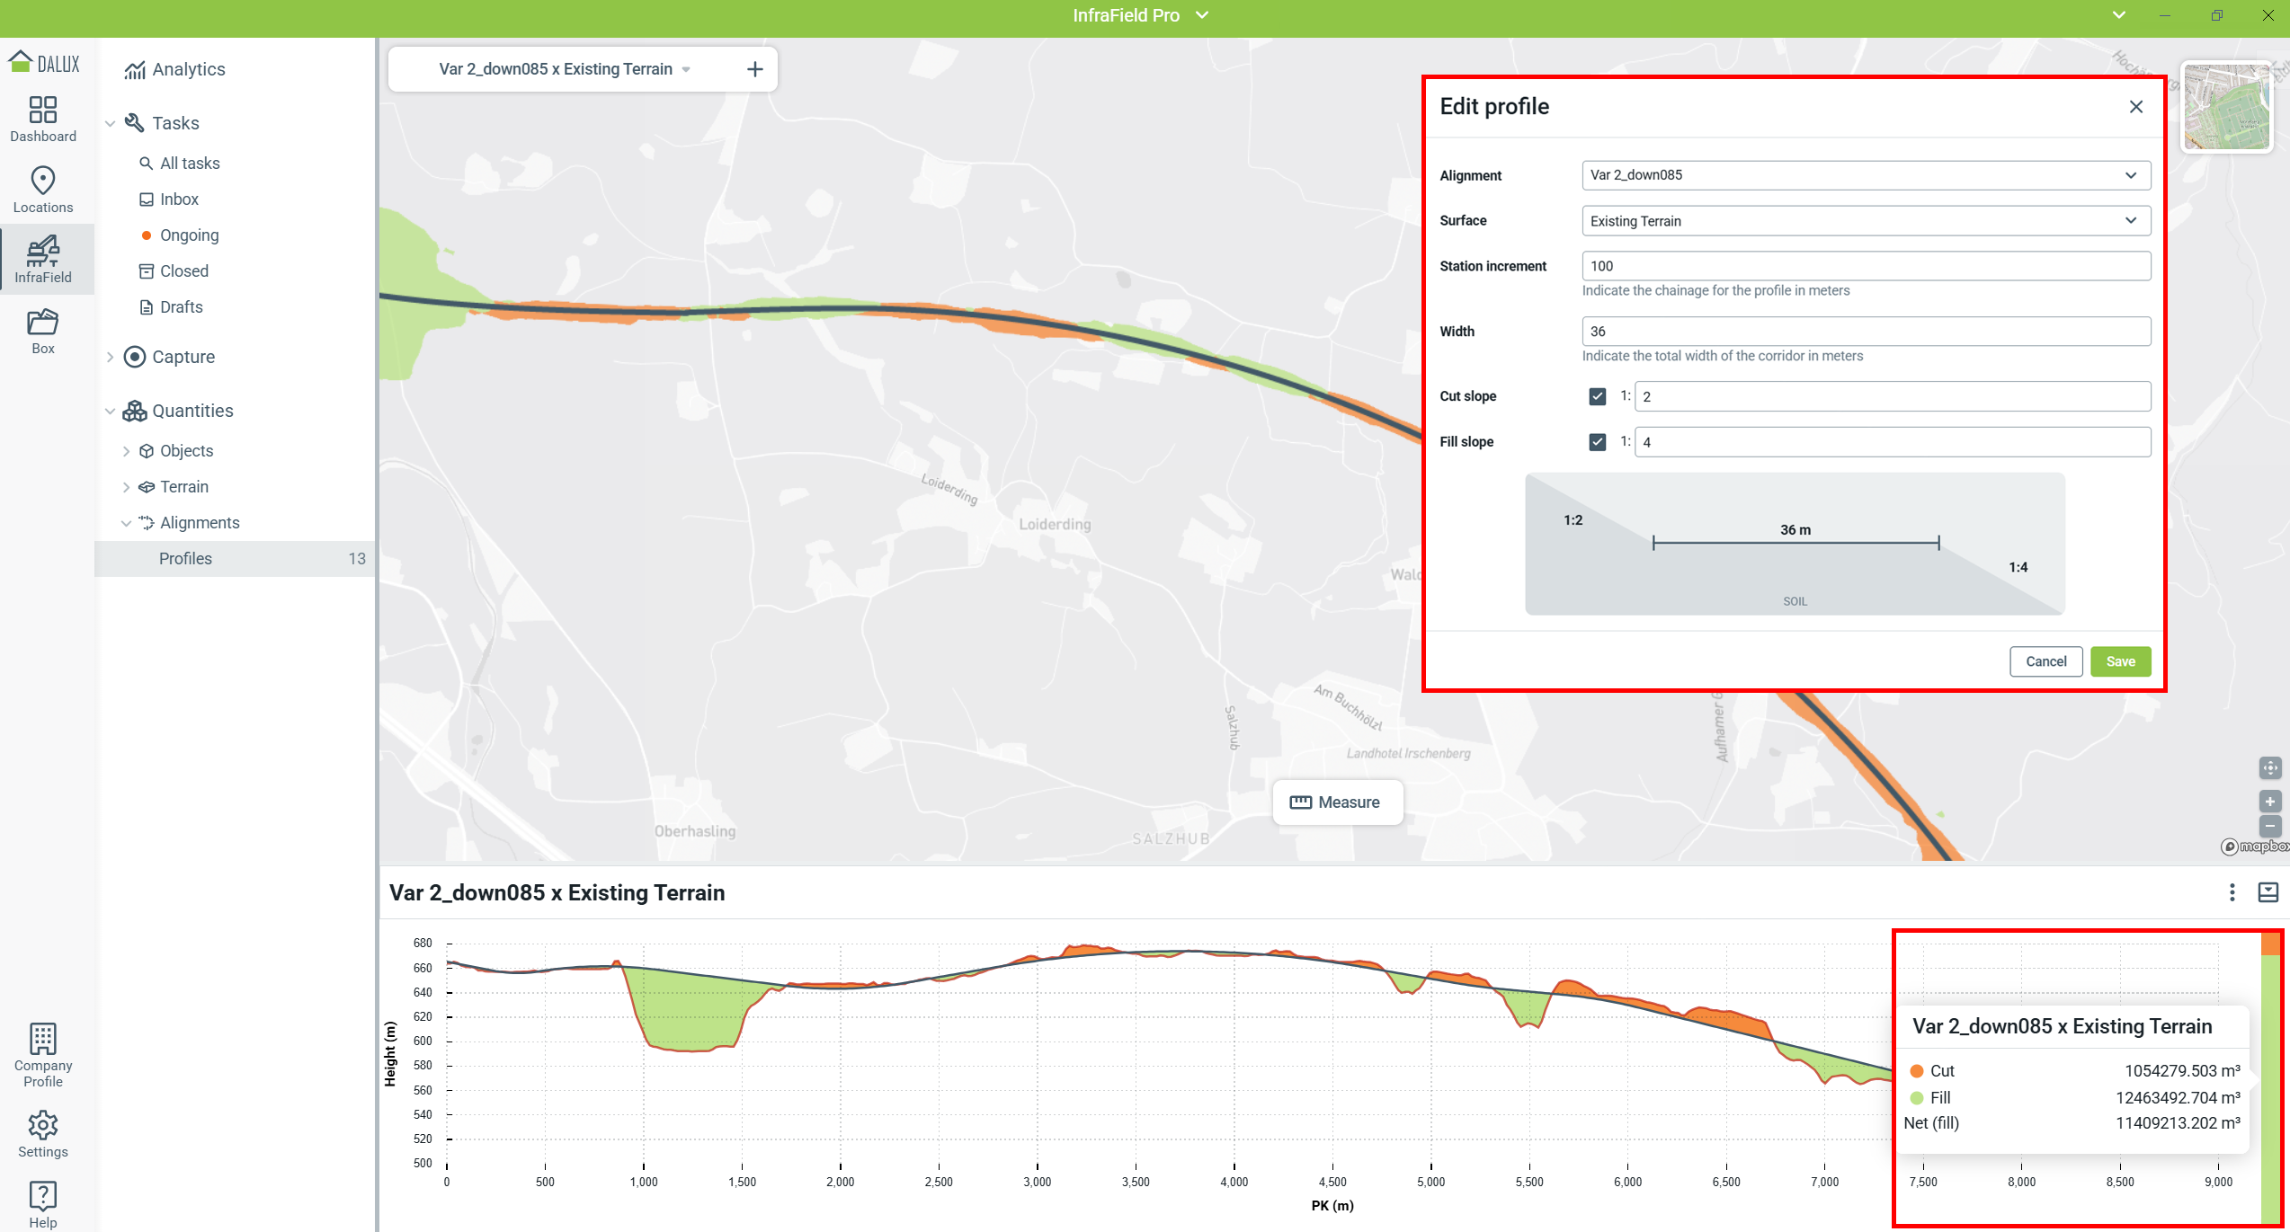Open the Inbox tasks entry
This screenshot has height=1232, width=2290.
[x=179, y=199]
